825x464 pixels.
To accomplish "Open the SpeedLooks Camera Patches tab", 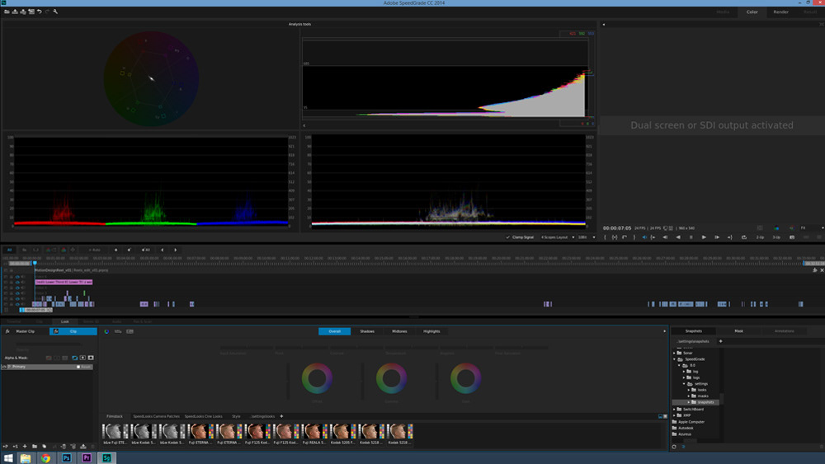I will 156,417.
